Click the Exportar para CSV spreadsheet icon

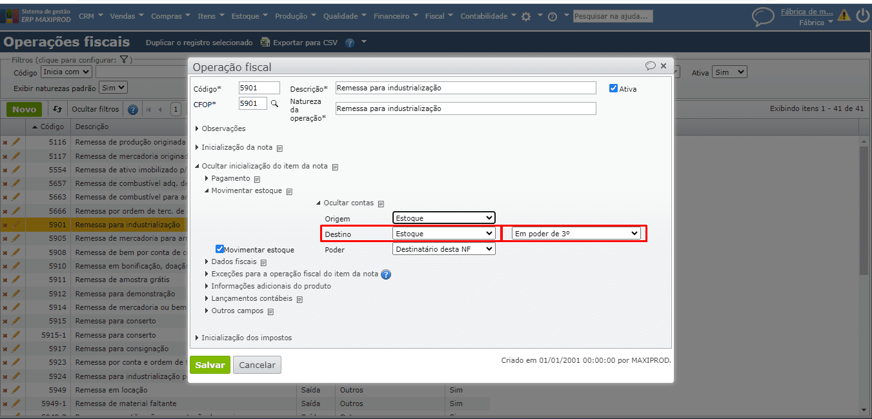pyautogui.click(x=265, y=43)
